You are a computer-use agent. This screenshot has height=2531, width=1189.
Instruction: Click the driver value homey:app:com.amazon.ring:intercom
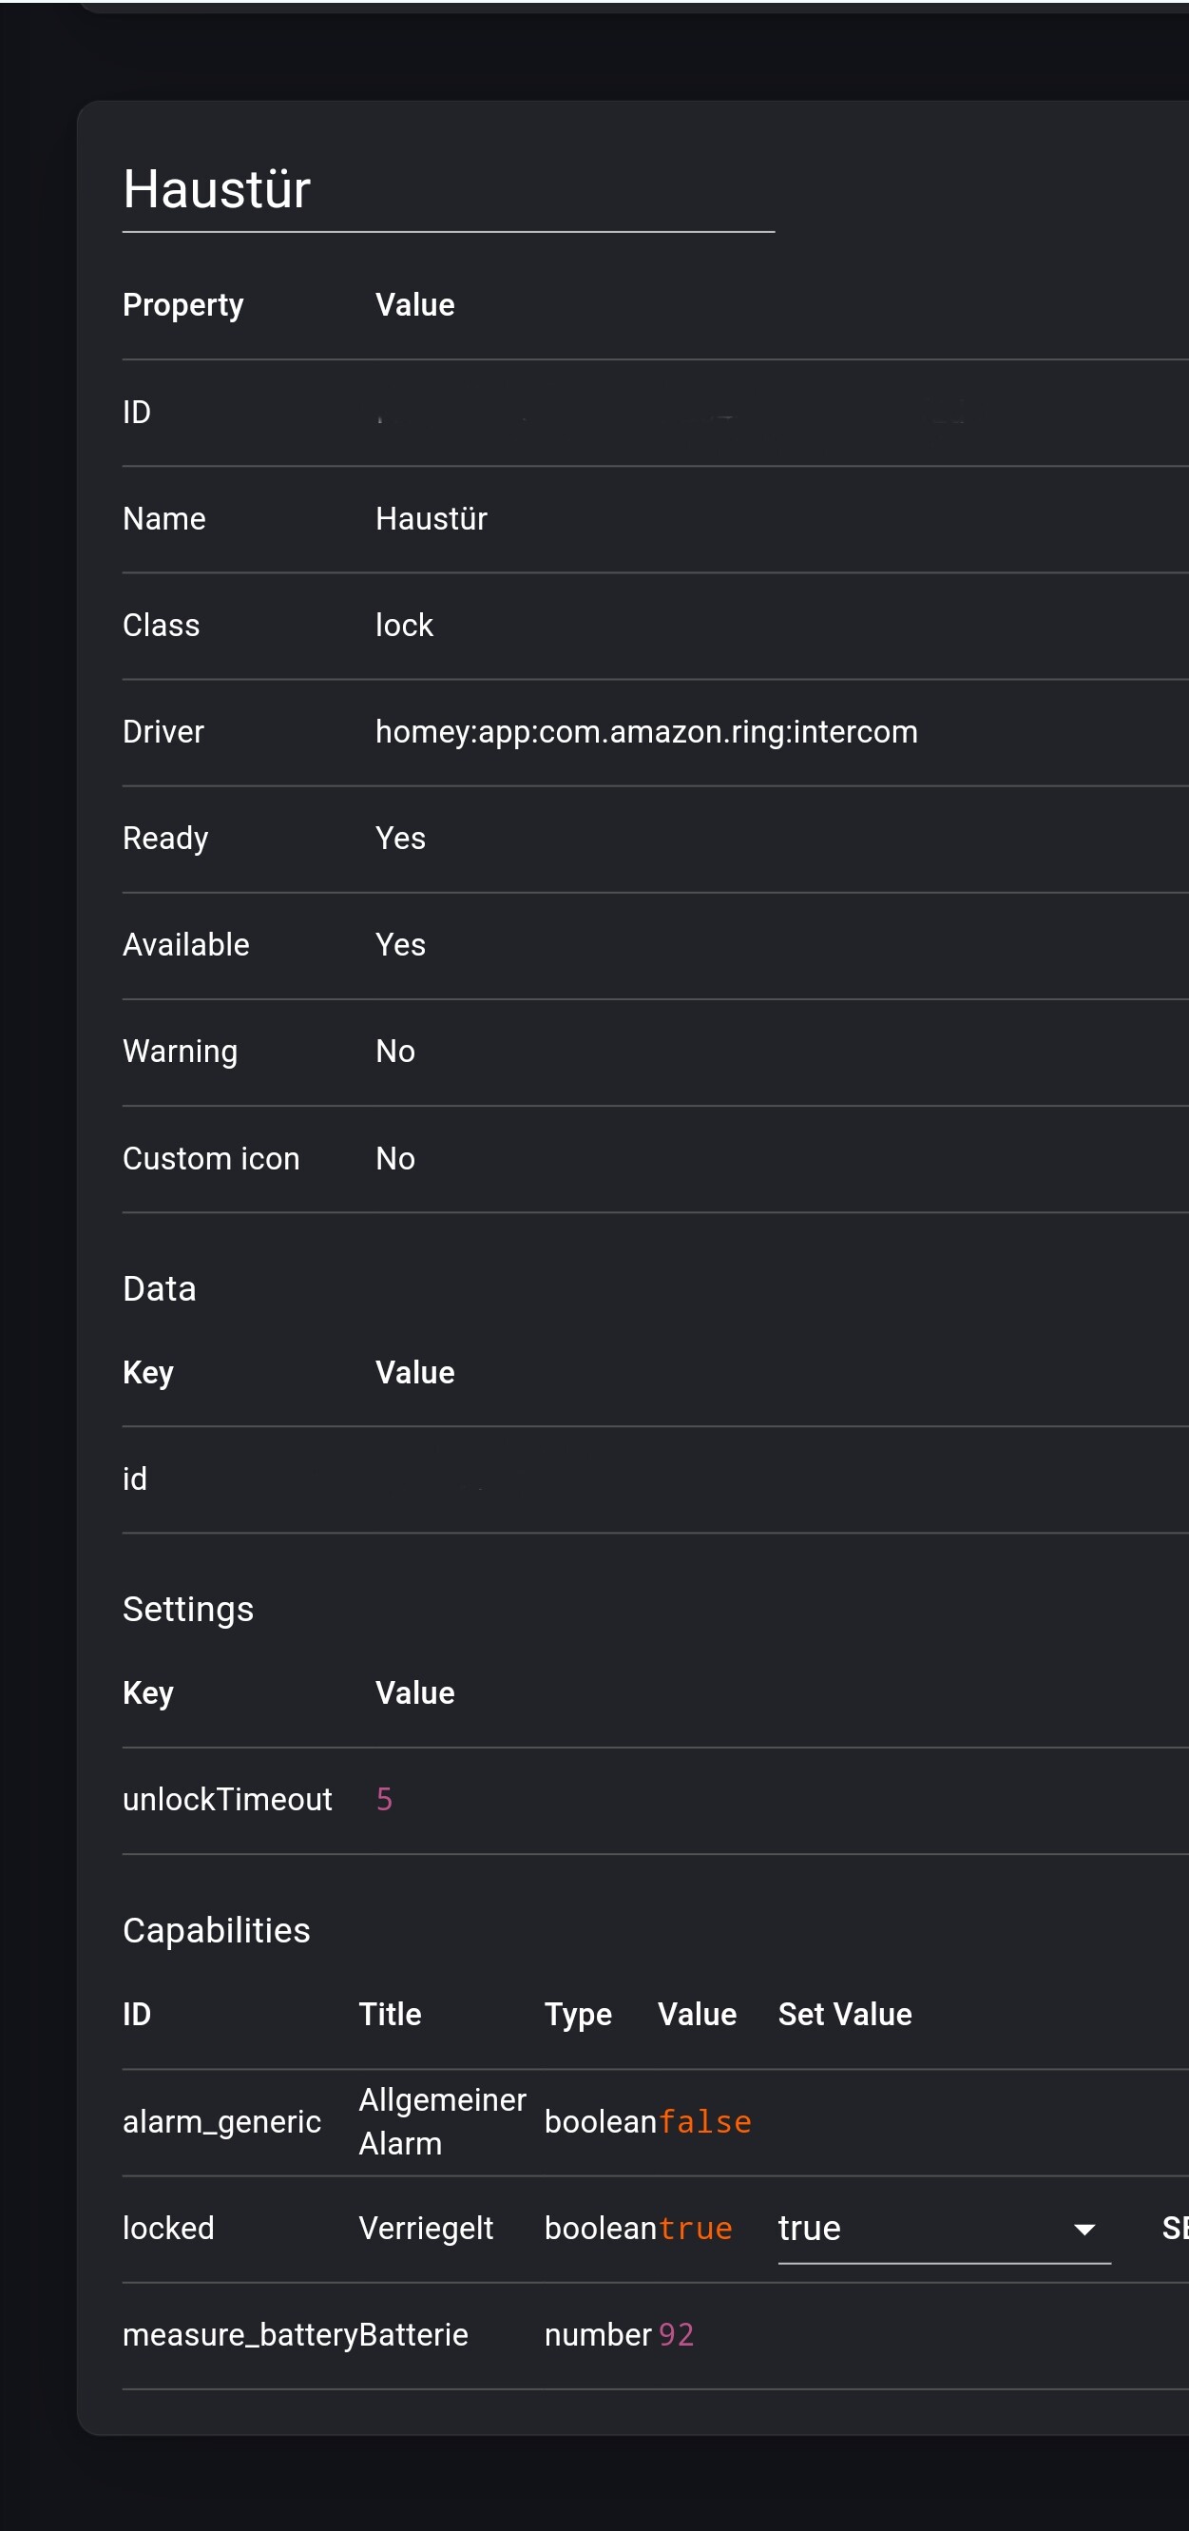click(x=646, y=732)
